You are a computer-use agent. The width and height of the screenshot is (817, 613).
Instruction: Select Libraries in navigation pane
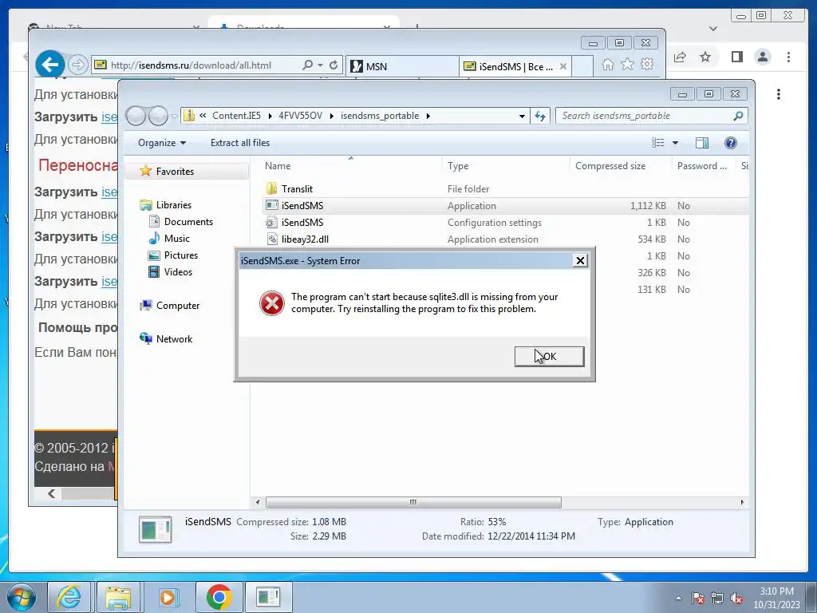[x=173, y=205]
